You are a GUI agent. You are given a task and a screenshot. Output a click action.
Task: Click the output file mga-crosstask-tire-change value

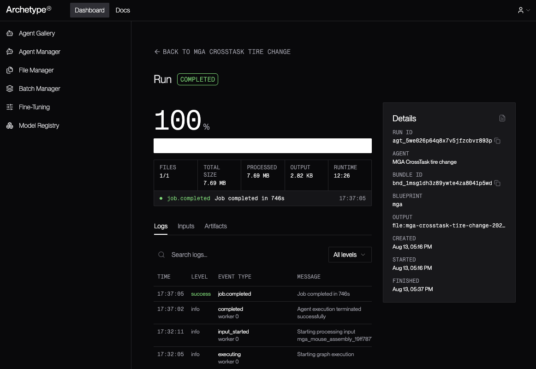pyautogui.click(x=449, y=226)
